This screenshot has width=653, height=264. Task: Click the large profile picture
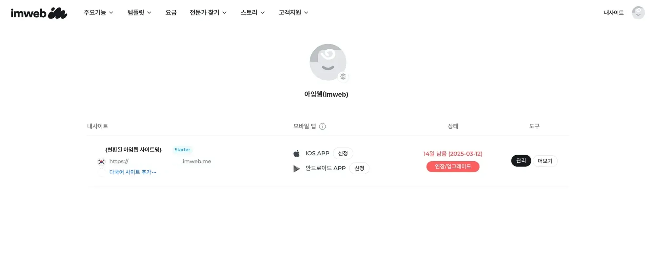(x=328, y=62)
